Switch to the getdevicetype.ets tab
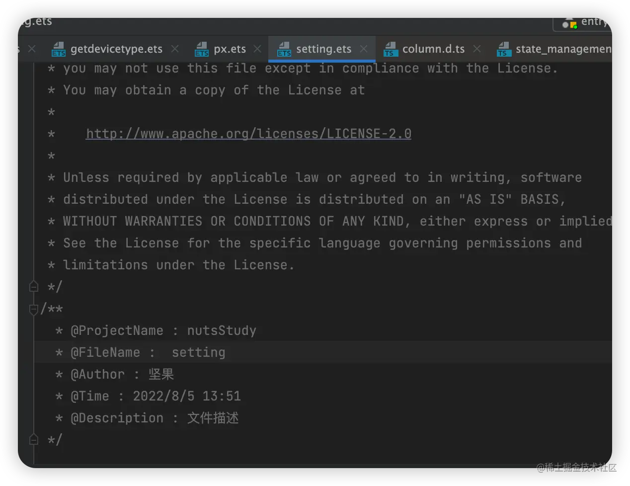 pos(116,49)
